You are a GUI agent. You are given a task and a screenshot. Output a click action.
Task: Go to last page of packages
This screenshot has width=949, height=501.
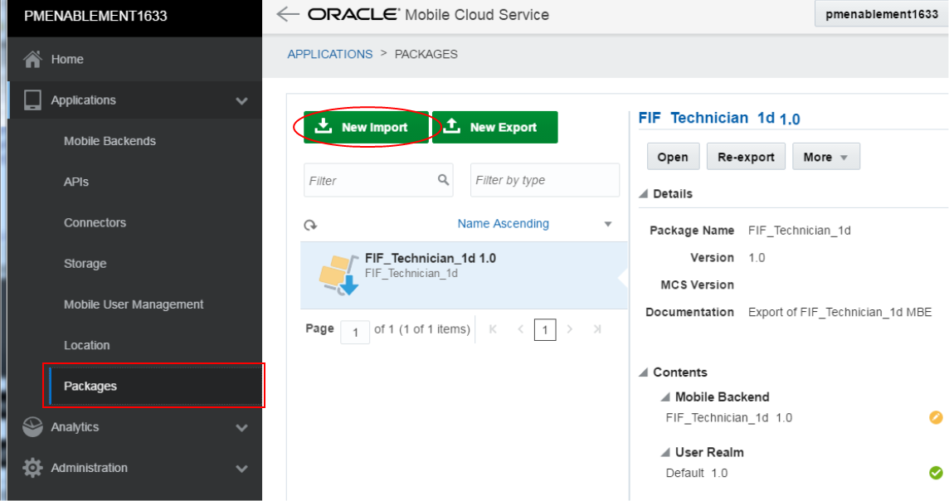[x=597, y=329]
